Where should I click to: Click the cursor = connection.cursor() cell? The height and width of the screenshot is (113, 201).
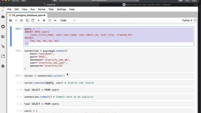(x=109, y=76)
